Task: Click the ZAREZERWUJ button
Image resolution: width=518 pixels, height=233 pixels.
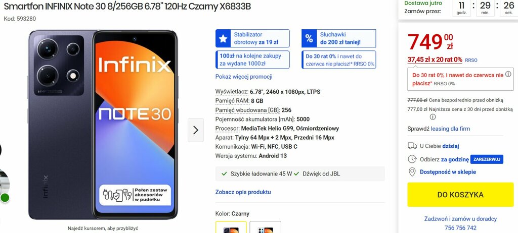Action: (x=487, y=159)
